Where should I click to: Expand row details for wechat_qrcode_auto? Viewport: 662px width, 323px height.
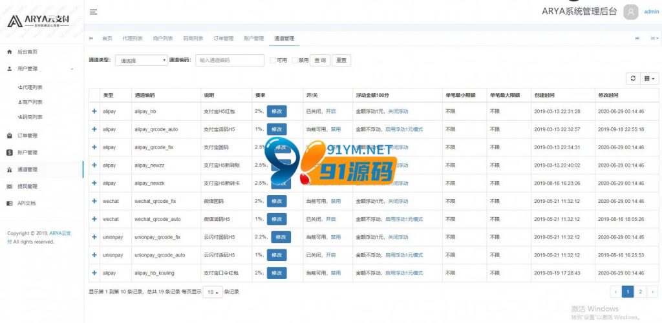(94, 219)
